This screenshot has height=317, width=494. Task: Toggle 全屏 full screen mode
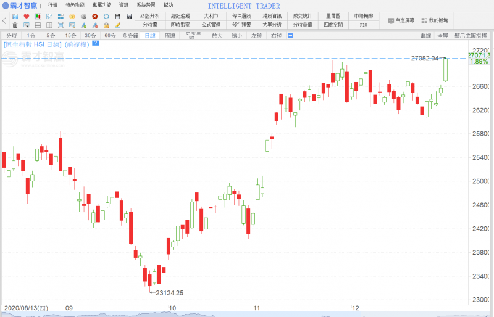point(443,36)
